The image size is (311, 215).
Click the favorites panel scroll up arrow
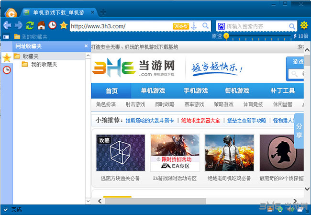pyautogui.click(x=88, y=56)
